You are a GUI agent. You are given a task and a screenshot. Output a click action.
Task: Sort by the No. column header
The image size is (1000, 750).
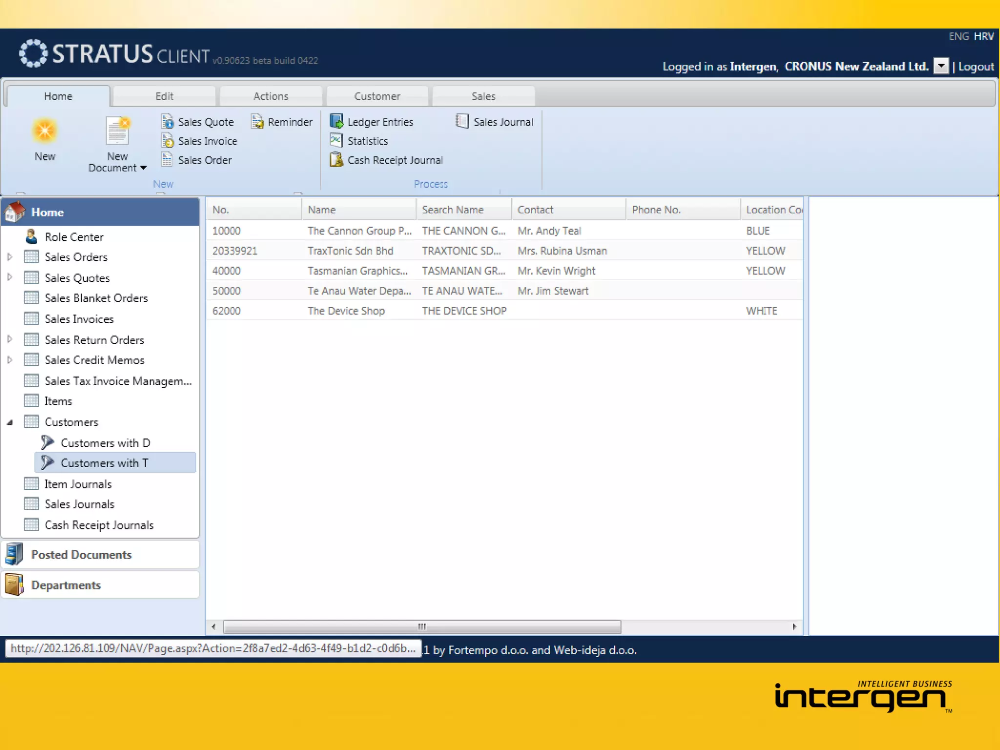click(x=254, y=209)
